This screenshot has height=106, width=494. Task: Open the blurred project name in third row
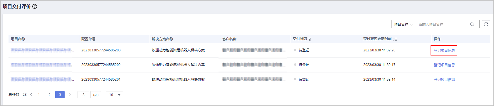pyautogui.click(x=42, y=79)
